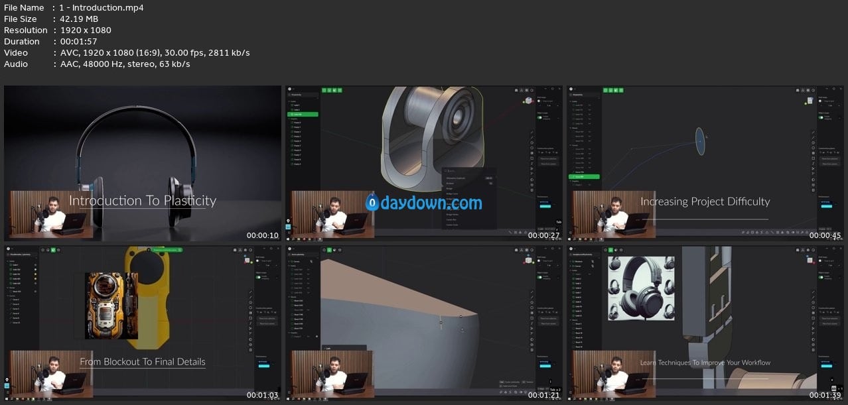Select the green highlighted outliner row at 00:00:27
Viewport: 848px width, 405px height.
click(x=303, y=114)
